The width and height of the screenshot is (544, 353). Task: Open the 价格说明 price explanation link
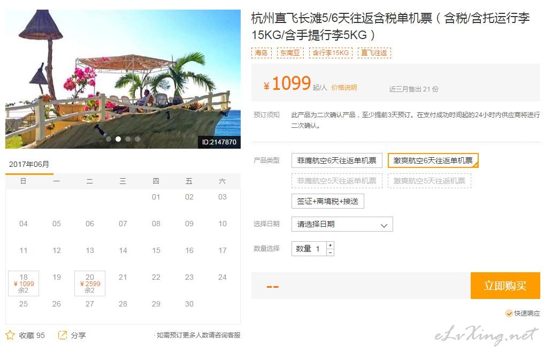coord(344,87)
